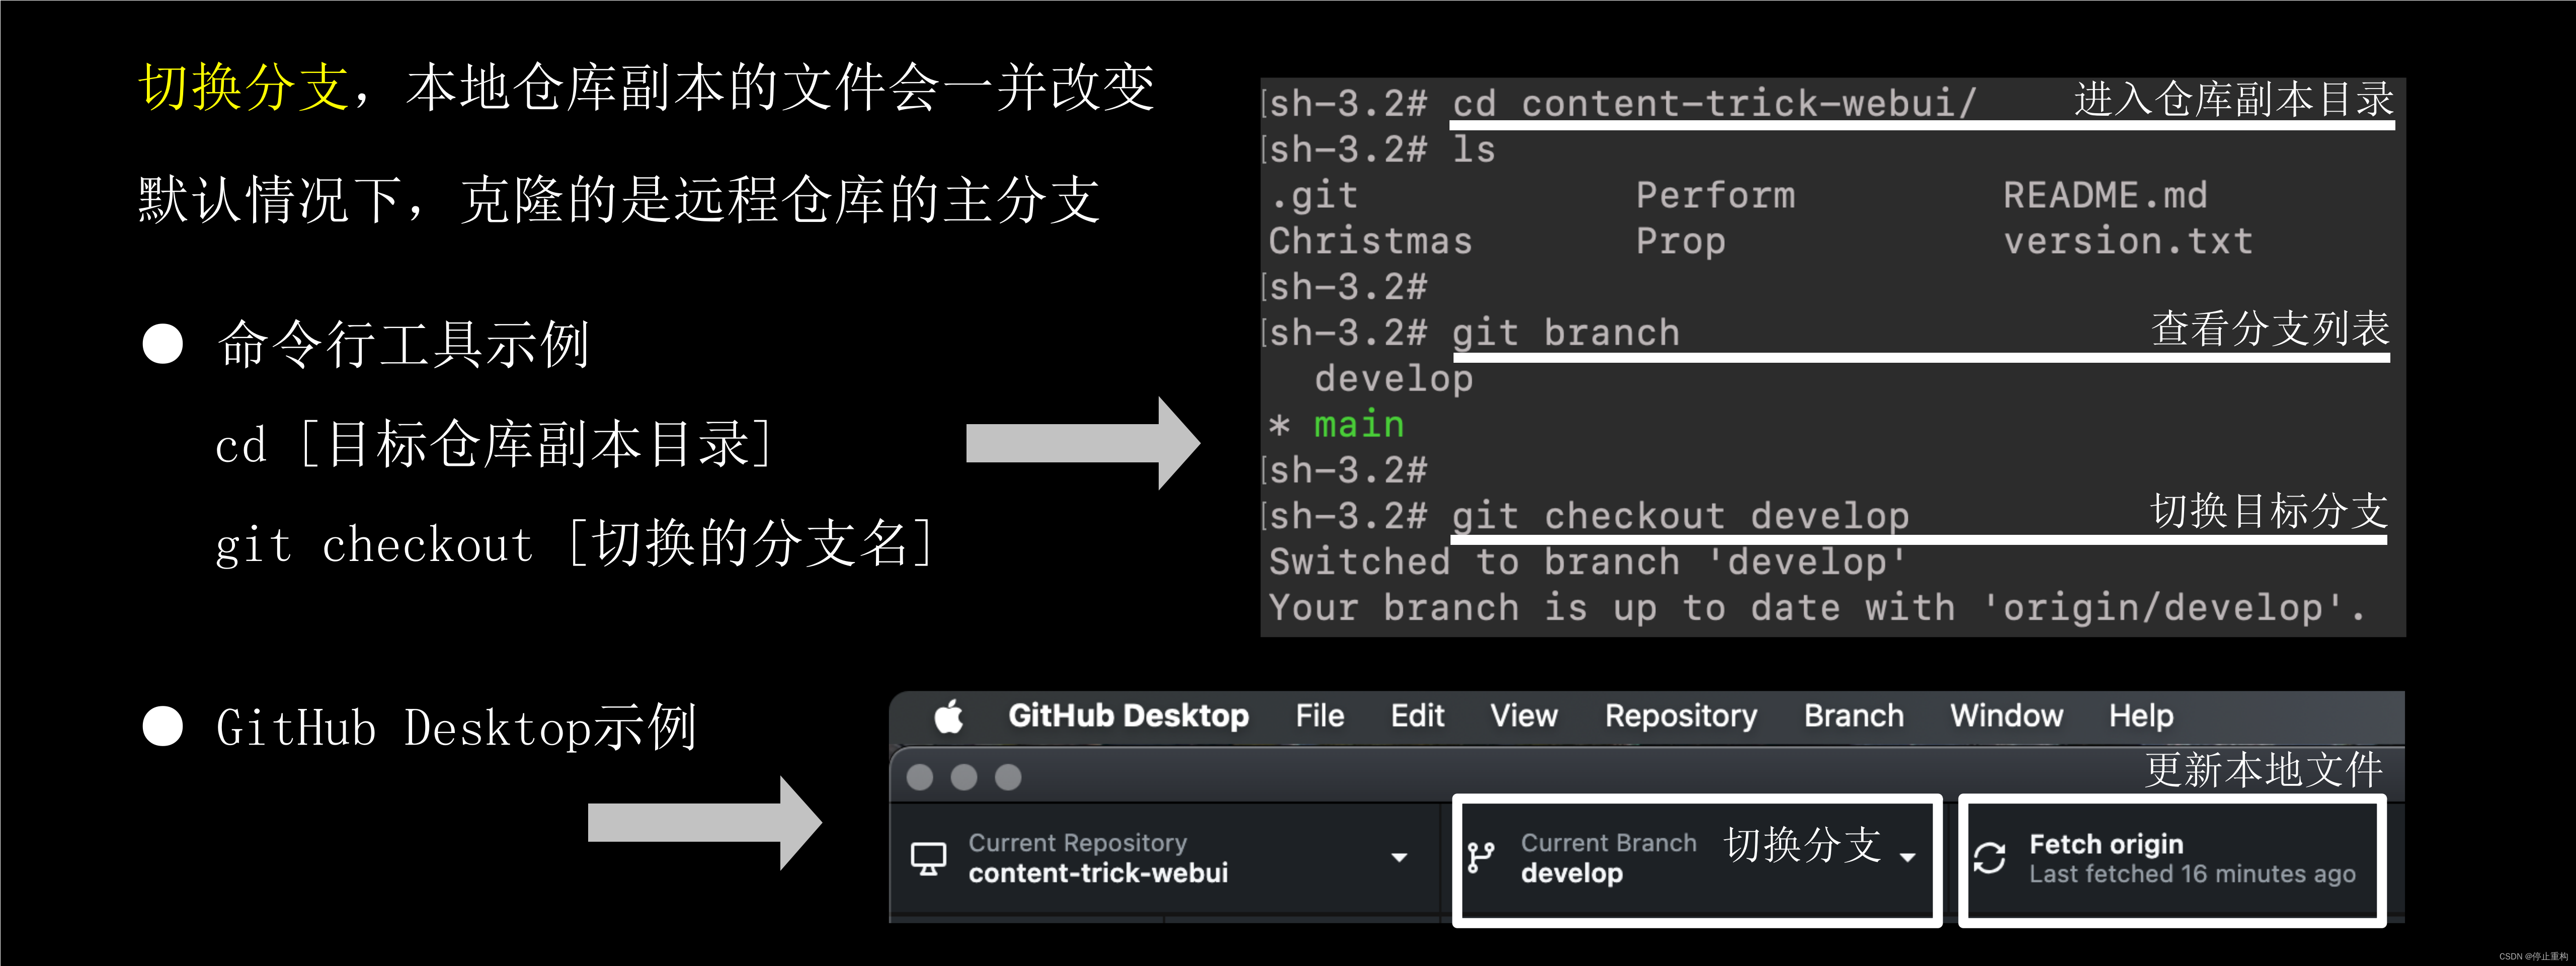This screenshot has height=966, width=2576.
Task: Click "Your branch is up to date" line
Action: coord(1818,608)
